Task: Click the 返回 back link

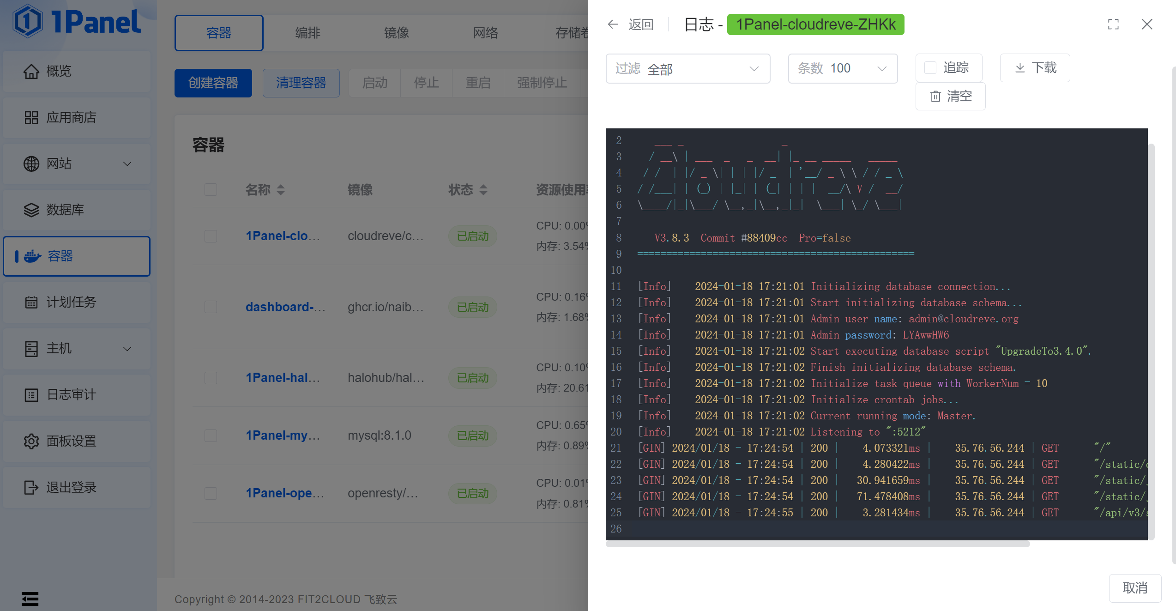Action: [x=641, y=24]
